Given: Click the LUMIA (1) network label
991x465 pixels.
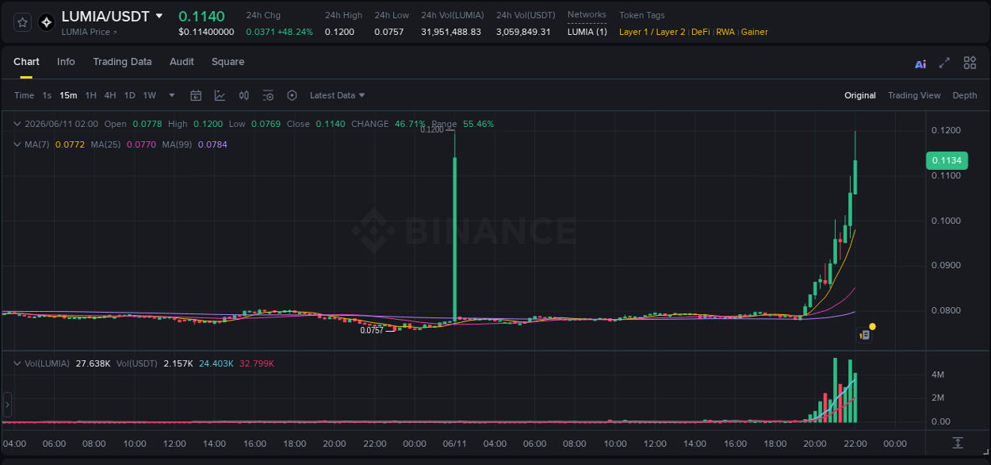Looking at the screenshot, I should [x=587, y=32].
